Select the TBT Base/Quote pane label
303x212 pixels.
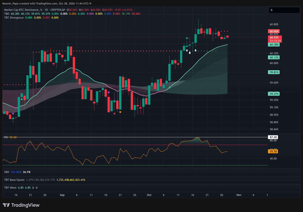click(14, 180)
